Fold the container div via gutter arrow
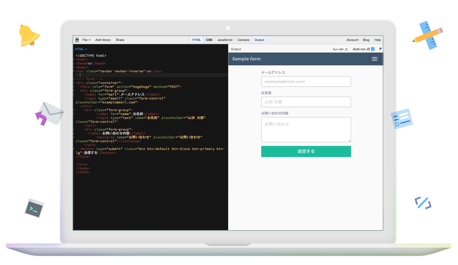Screen dimensions: 458x265 (x=74, y=83)
